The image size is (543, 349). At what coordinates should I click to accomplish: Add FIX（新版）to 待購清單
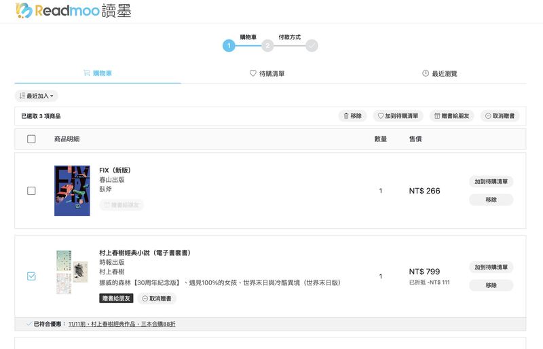point(491,181)
